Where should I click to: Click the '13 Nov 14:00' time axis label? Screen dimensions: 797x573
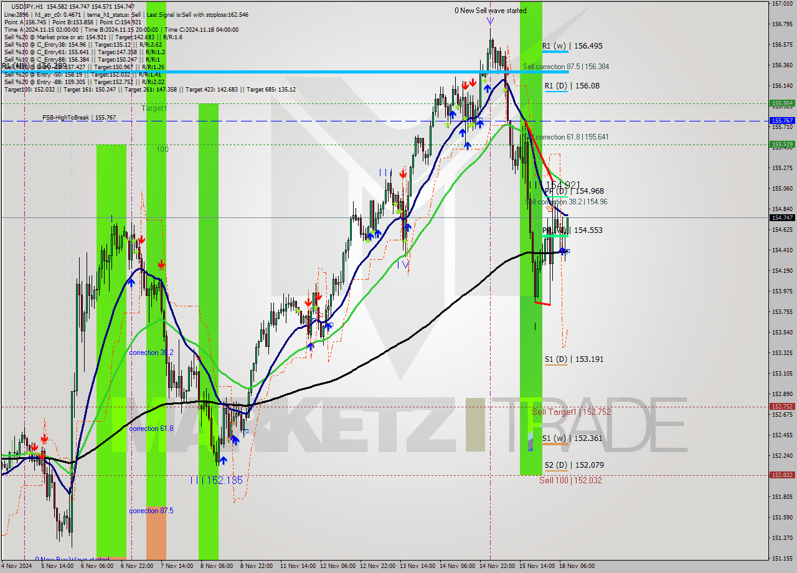(x=418, y=566)
